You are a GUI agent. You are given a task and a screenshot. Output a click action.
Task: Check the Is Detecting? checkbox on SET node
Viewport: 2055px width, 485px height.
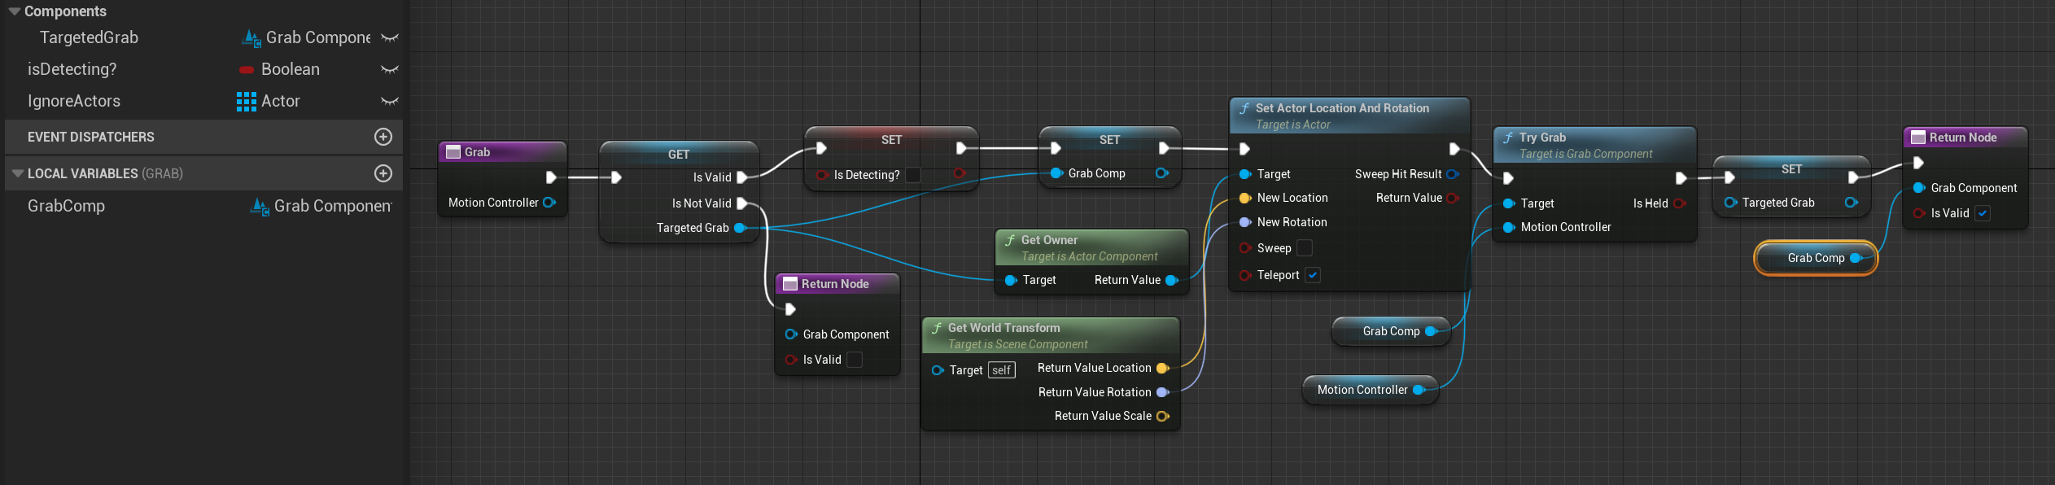(913, 175)
